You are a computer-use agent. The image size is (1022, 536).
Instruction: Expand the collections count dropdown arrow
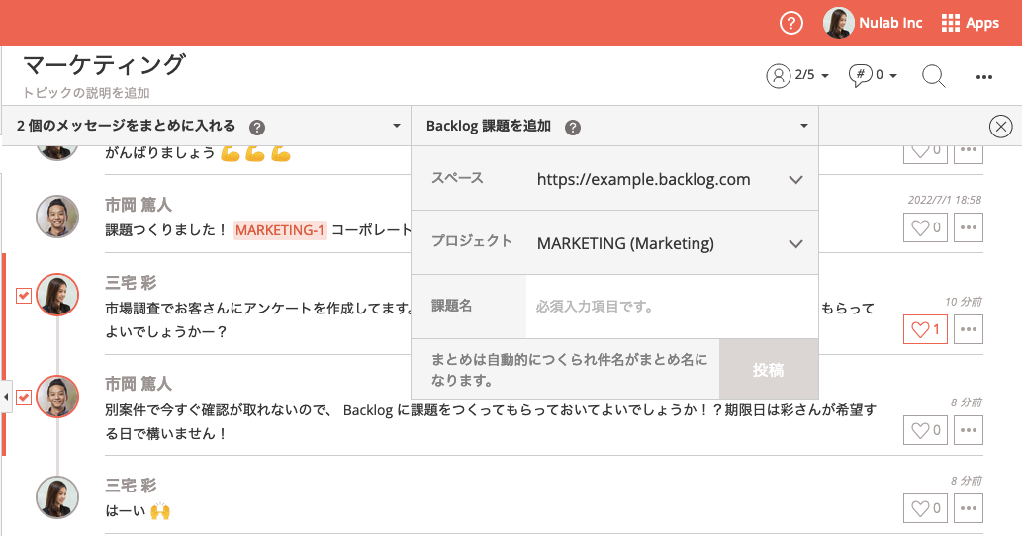[x=893, y=76]
